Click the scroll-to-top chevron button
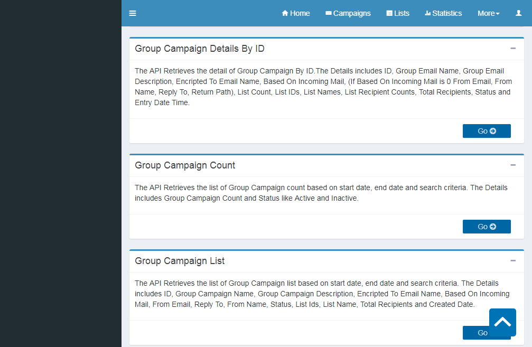The image size is (532, 347). [x=502, y=322]
